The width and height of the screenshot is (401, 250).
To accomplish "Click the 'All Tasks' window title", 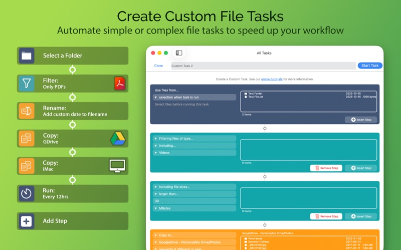I will pyautogui.click(x=264, y=53).
